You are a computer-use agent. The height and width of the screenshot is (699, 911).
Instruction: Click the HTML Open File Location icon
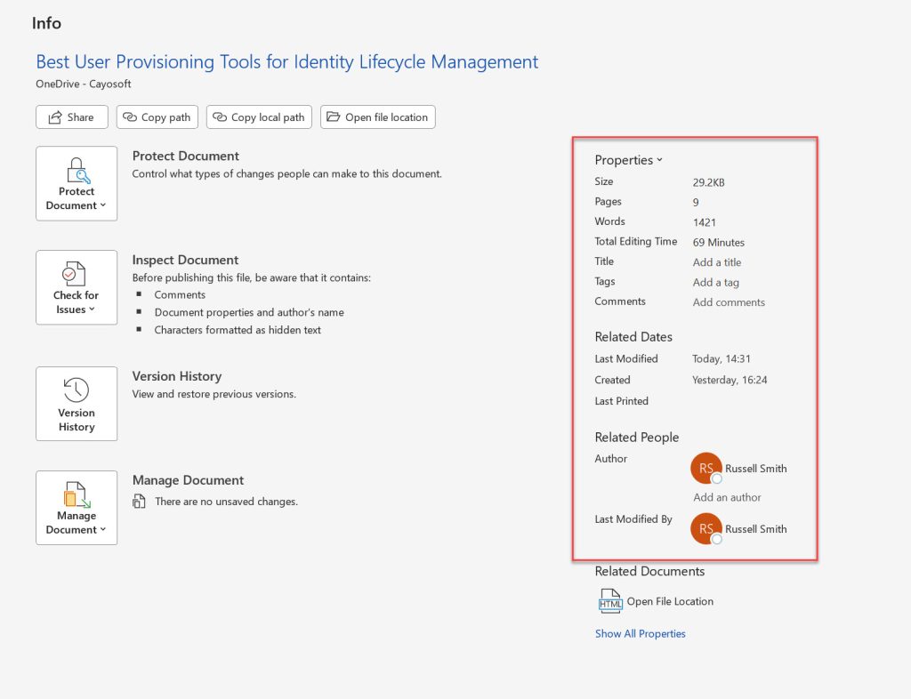(x=610, y=601)
